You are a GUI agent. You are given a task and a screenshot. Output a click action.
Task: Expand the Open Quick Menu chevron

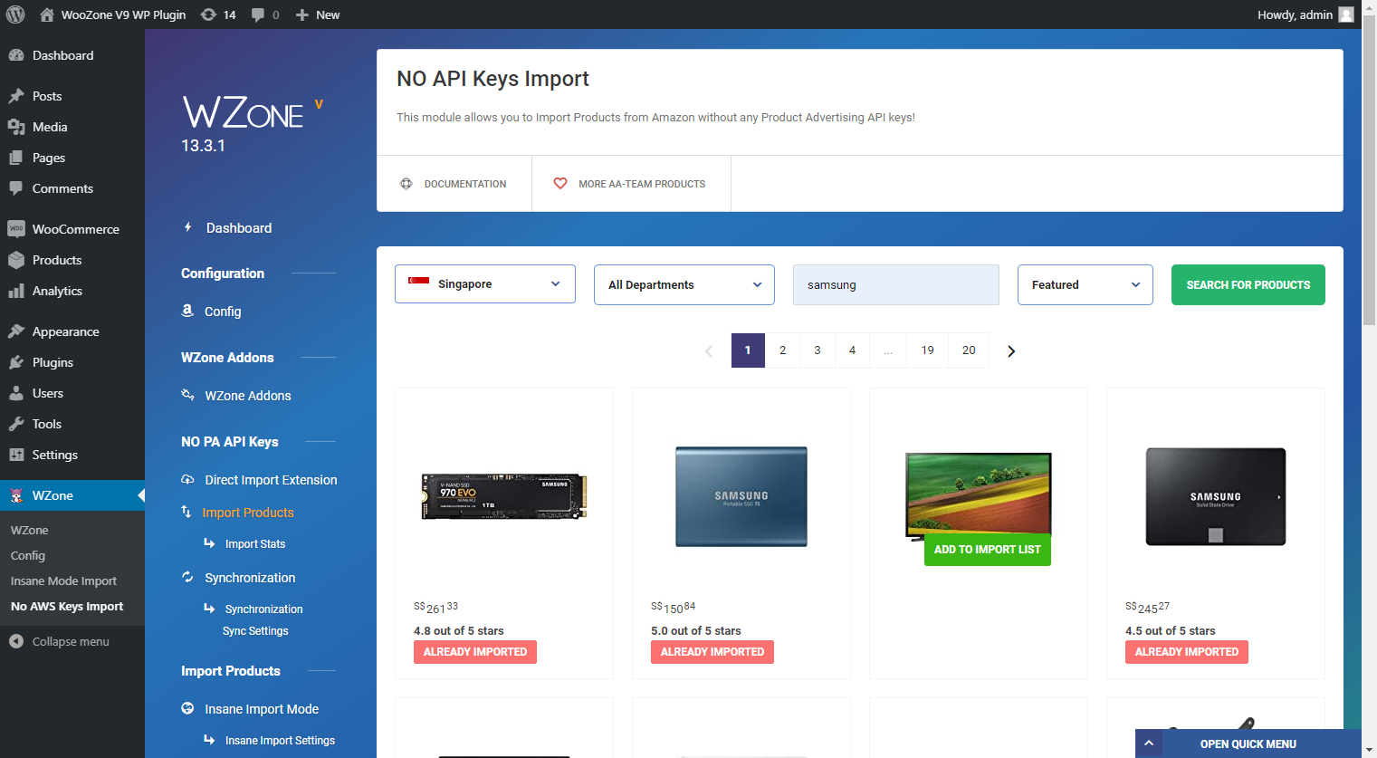click(x=1149, y=744)
